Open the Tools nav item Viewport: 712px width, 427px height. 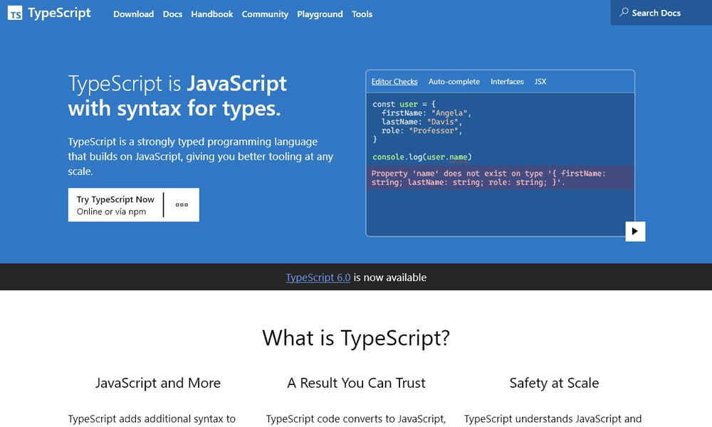click(362, 14)
